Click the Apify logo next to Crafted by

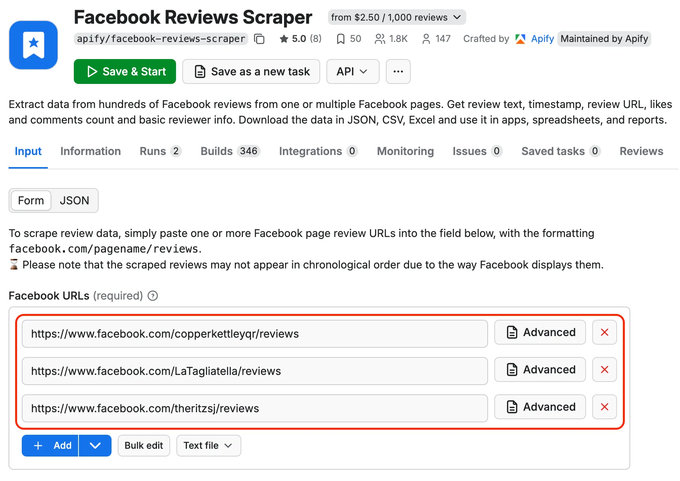(520, 39)
